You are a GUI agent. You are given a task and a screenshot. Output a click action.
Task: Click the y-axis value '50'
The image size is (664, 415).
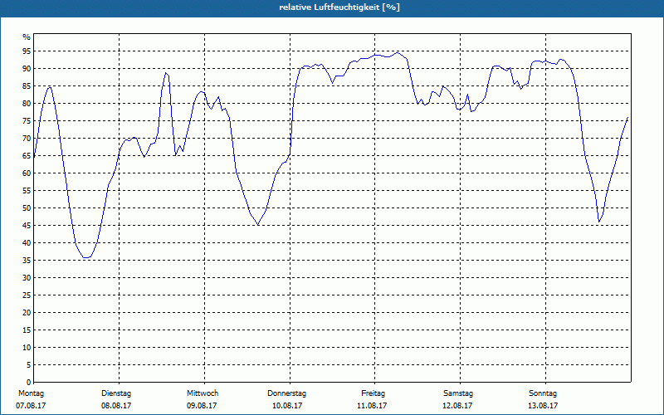coord(27,208)
